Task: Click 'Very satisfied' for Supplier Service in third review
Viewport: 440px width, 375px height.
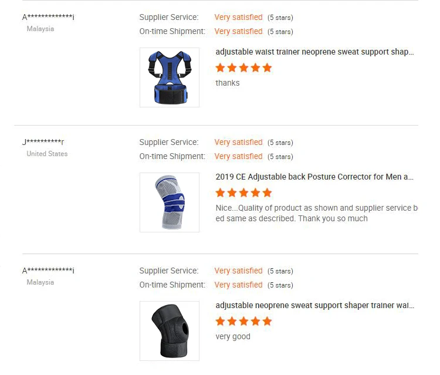Action: pyautogui.click(x=238, y=271)
